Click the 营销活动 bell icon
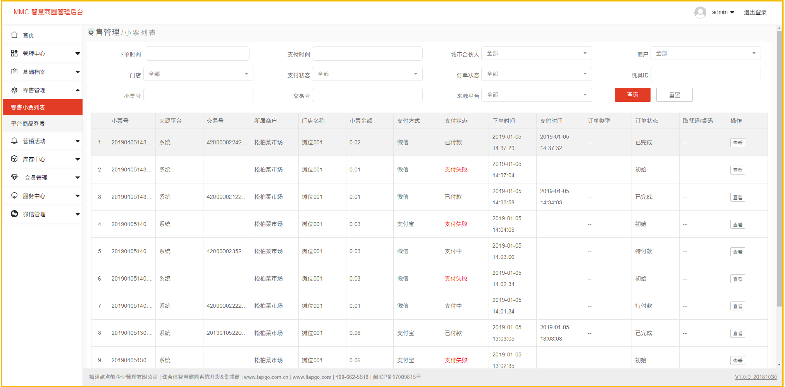This screenshot has width=785, height=387. [x=14, y=140]
